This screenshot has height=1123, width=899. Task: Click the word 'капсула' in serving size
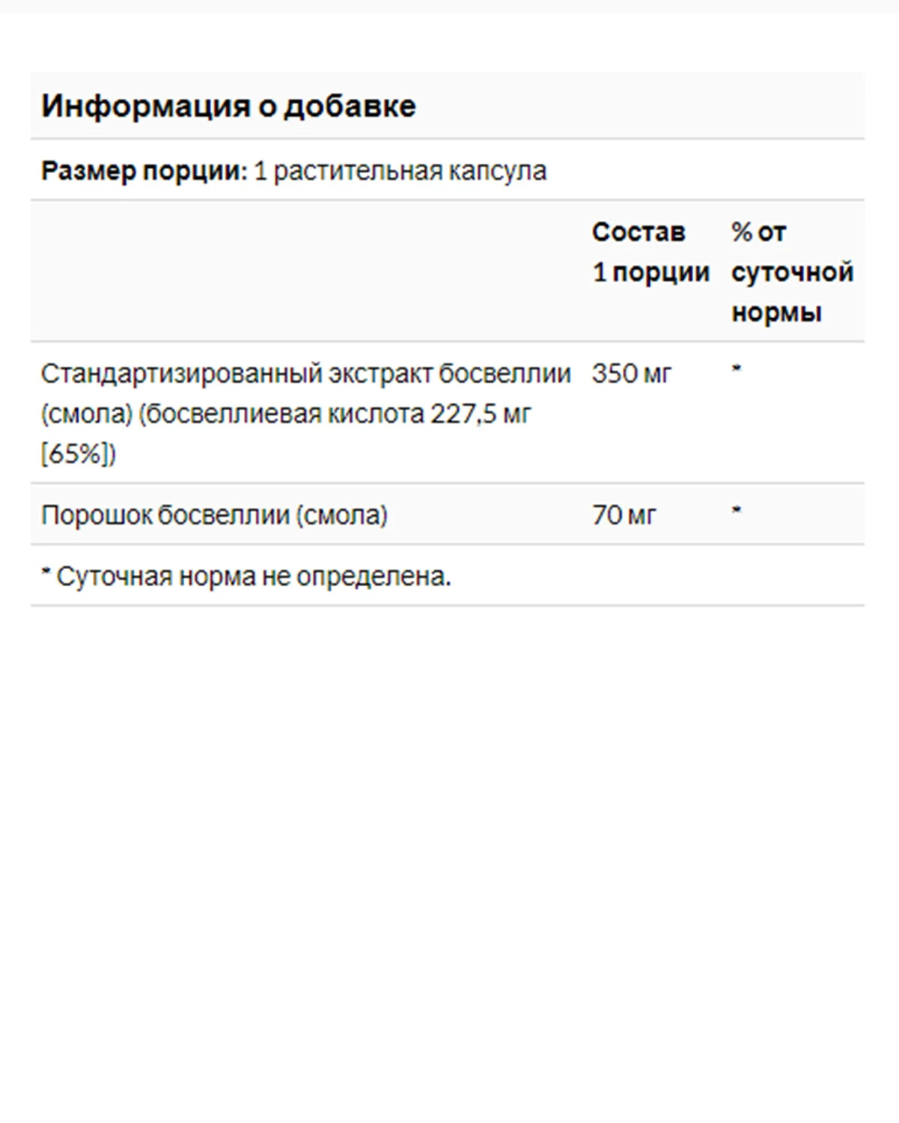(x=498, y=171)
